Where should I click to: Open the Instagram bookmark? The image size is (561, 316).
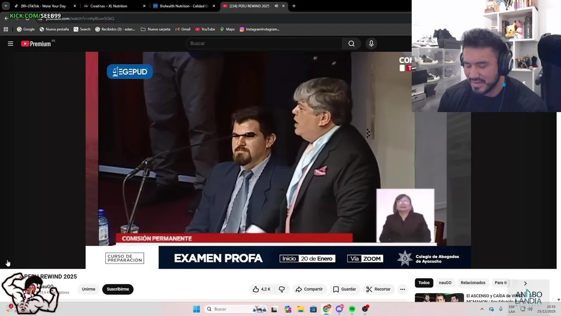tap(259, 29)
